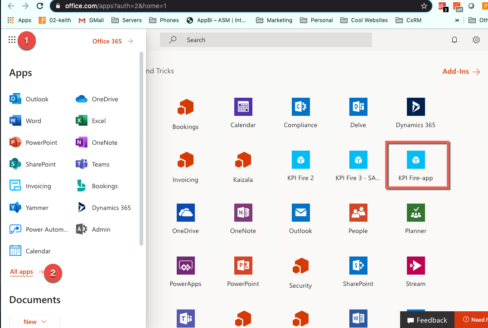This screenshot has height=328, width=488.
Task: Open Power Automate from the Apps panel
Action: pyautogui.click(x=39, y=229)
